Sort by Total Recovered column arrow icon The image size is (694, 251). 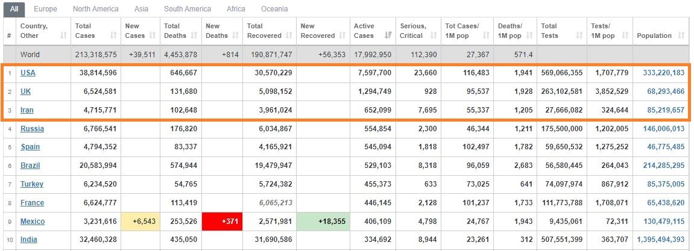pyautogui.click(x=289, y=36)
